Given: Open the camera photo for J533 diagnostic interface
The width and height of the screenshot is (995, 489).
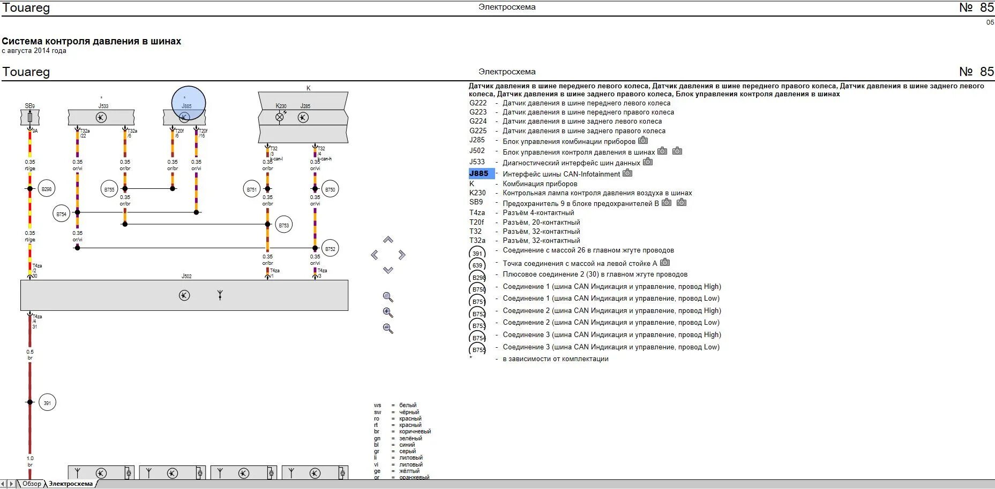Looking at the screenshot, I should [648, 162].
